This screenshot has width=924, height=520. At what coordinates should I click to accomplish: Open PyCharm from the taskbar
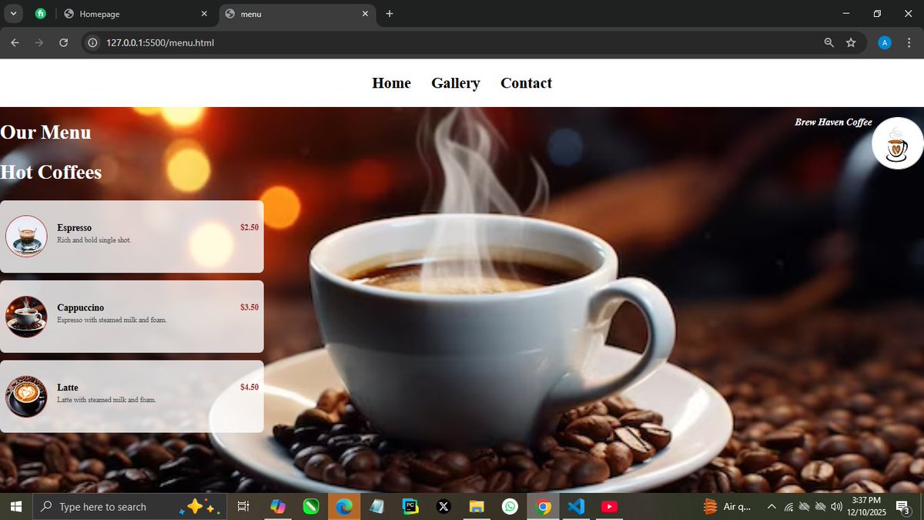pos(410,506)
